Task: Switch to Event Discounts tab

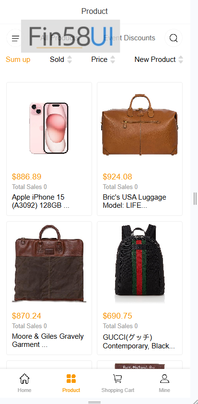Action: pyautogui.click(x=129, y=38)
